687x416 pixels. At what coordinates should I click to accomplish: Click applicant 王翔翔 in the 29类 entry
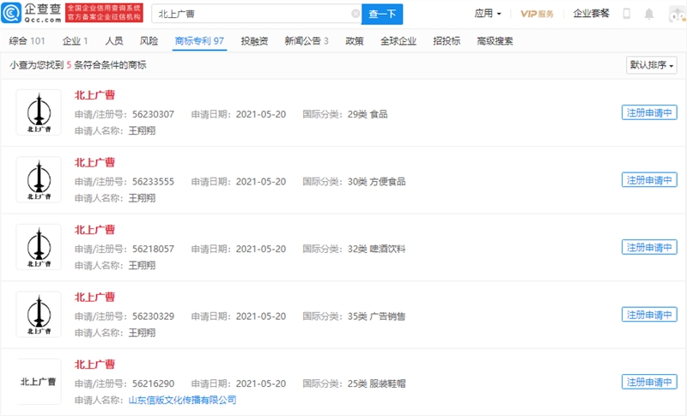142,130
